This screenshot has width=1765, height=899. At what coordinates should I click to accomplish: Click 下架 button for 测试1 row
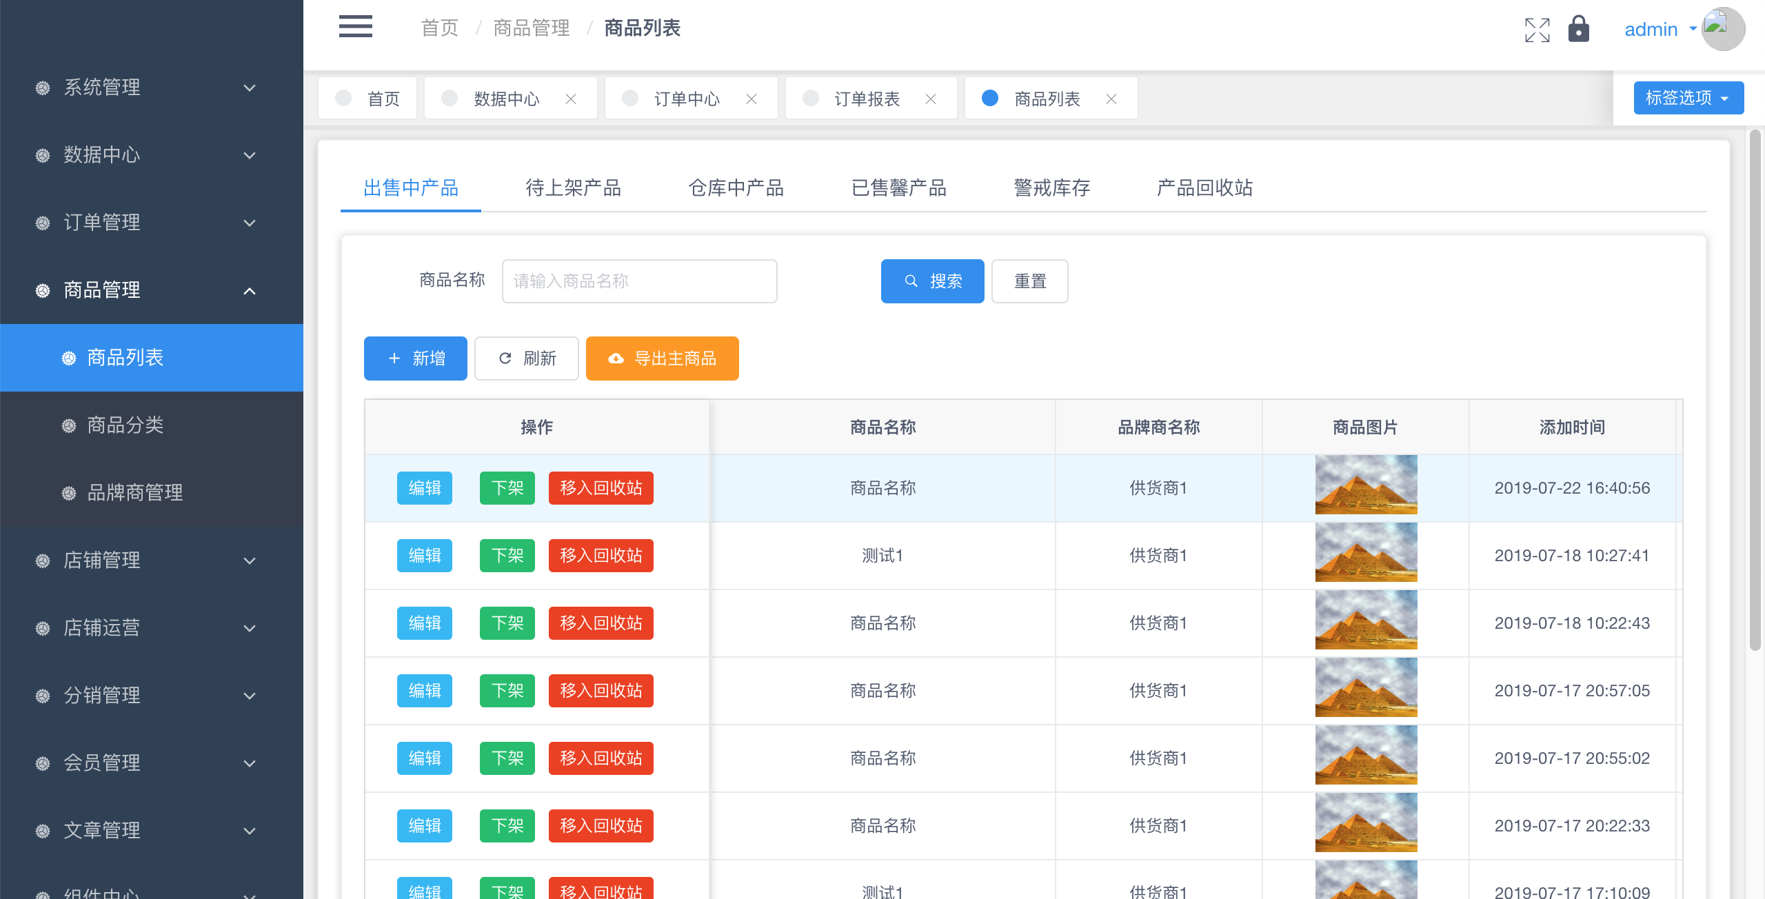coord(507,556)
